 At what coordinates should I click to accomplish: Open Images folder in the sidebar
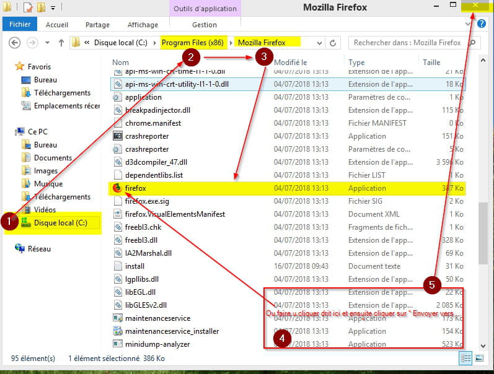(x=46, y=171)
